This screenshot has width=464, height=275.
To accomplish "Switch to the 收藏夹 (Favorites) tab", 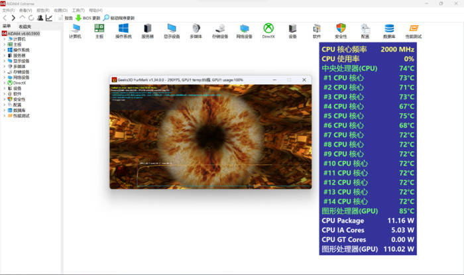I will click(x=26, y=26).
